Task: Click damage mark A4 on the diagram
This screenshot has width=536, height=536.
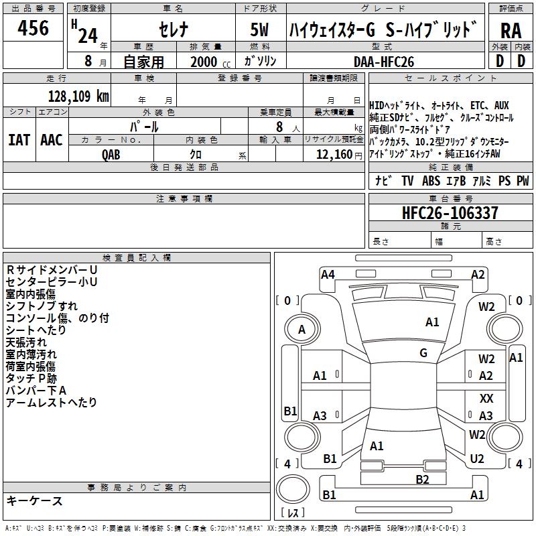Action: point(328,275)
